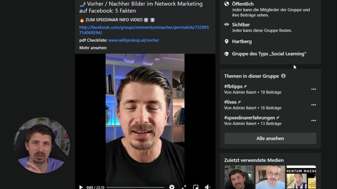The height and width of the screenshot is (189, 337).
Task: Open first recent media thumbnail with the dark-haired man
Action: click(239, 177)
